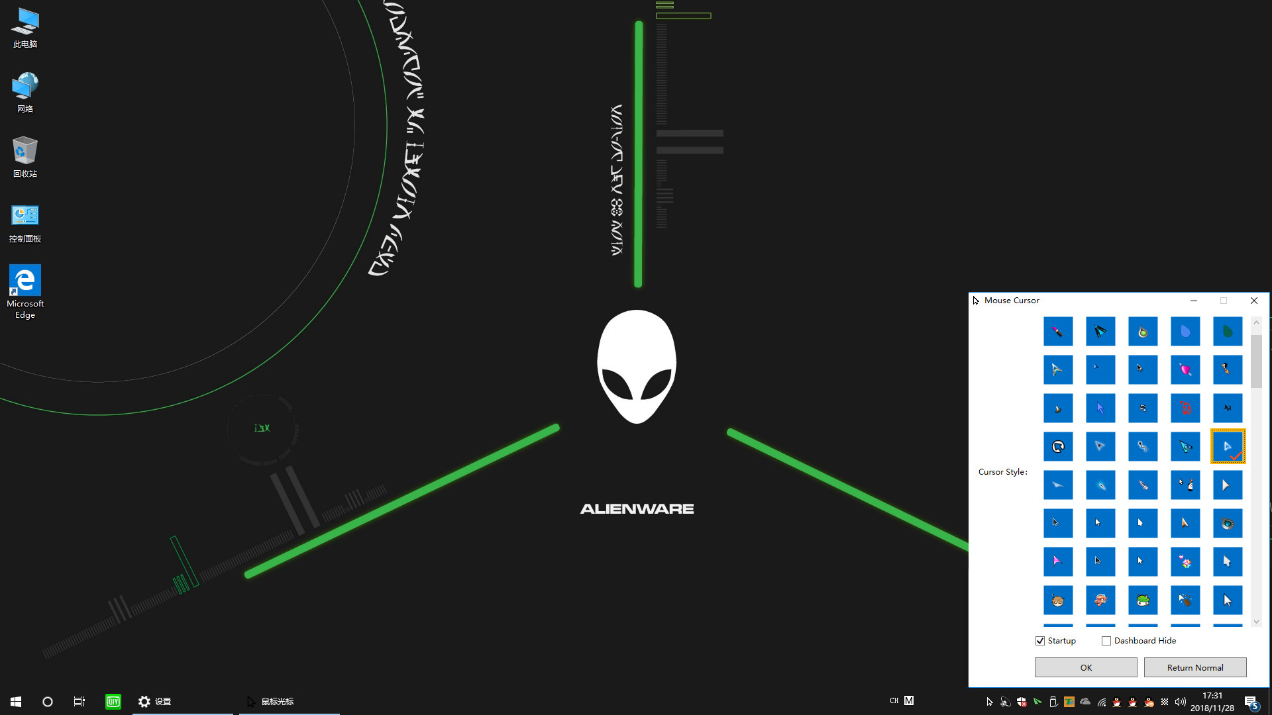
Task: Click OK to apply cursor selection
Action: coord(1086,667)
